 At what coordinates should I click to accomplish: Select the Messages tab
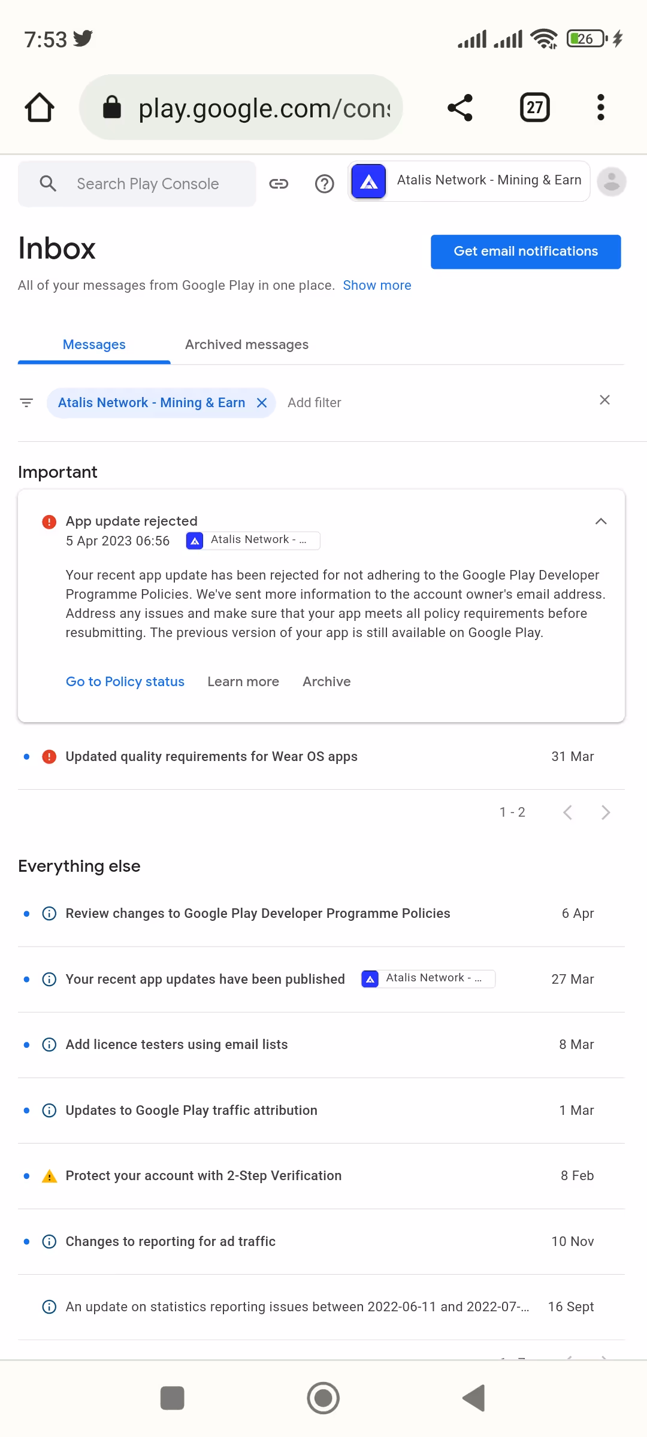(94, 345)
